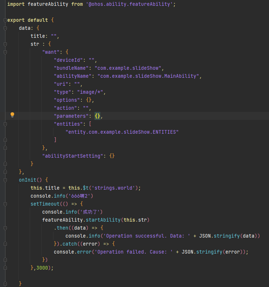Click the '@ohos.ability.featureAbility' import string

point(129,4)
